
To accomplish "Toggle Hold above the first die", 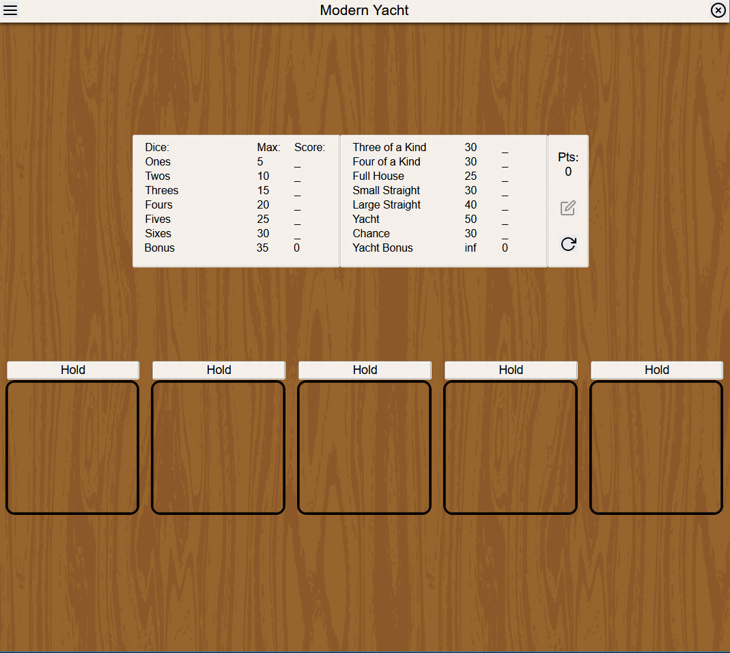I will click(x=73, y=370).
